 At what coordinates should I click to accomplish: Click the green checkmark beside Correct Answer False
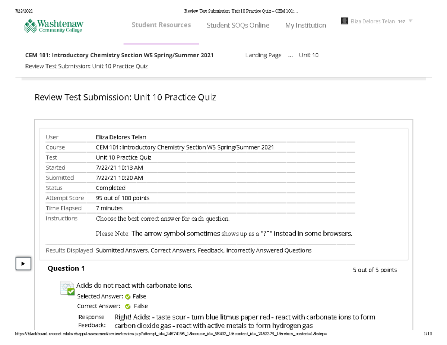(x=127, y=306)
